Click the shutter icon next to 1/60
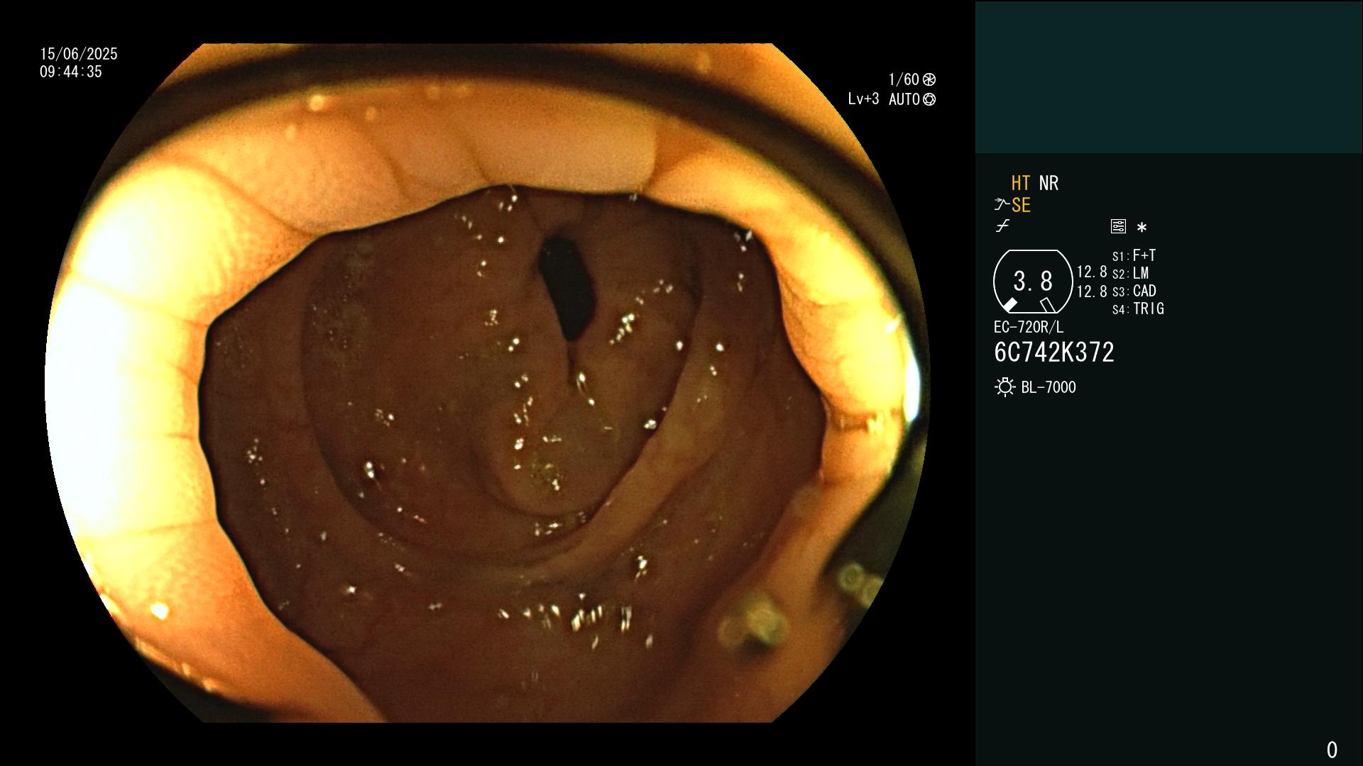Viewport: 1363px width, 766px height. click(929, 79)
